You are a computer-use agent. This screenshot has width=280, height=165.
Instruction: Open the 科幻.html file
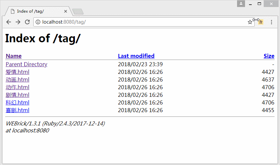click(18, 102)
